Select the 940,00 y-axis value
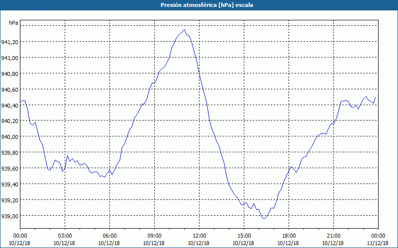Viewport: 398px width, 248px height. point(9,137)
